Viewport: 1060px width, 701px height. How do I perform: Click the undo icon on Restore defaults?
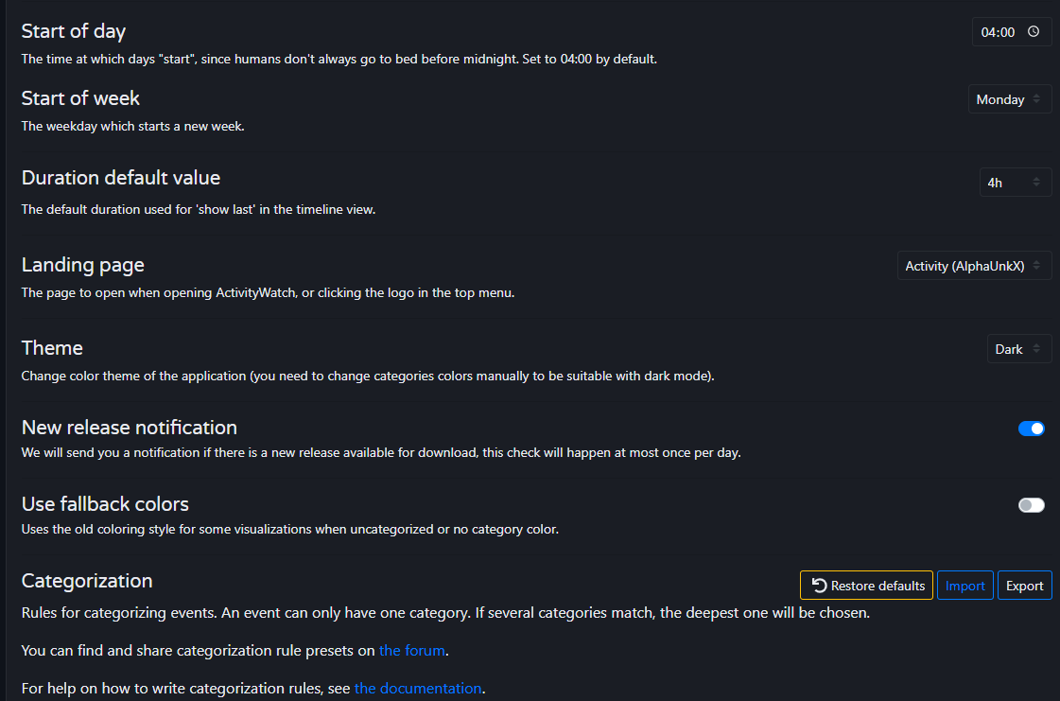click(x=819, y=586)
